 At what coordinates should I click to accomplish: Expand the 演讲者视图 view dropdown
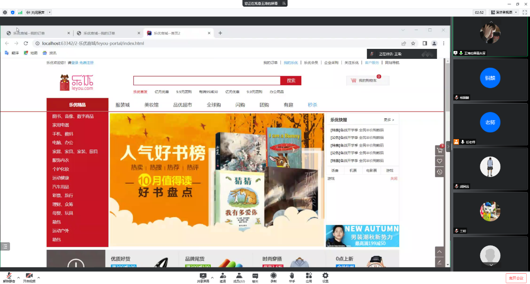pos(504,13)
